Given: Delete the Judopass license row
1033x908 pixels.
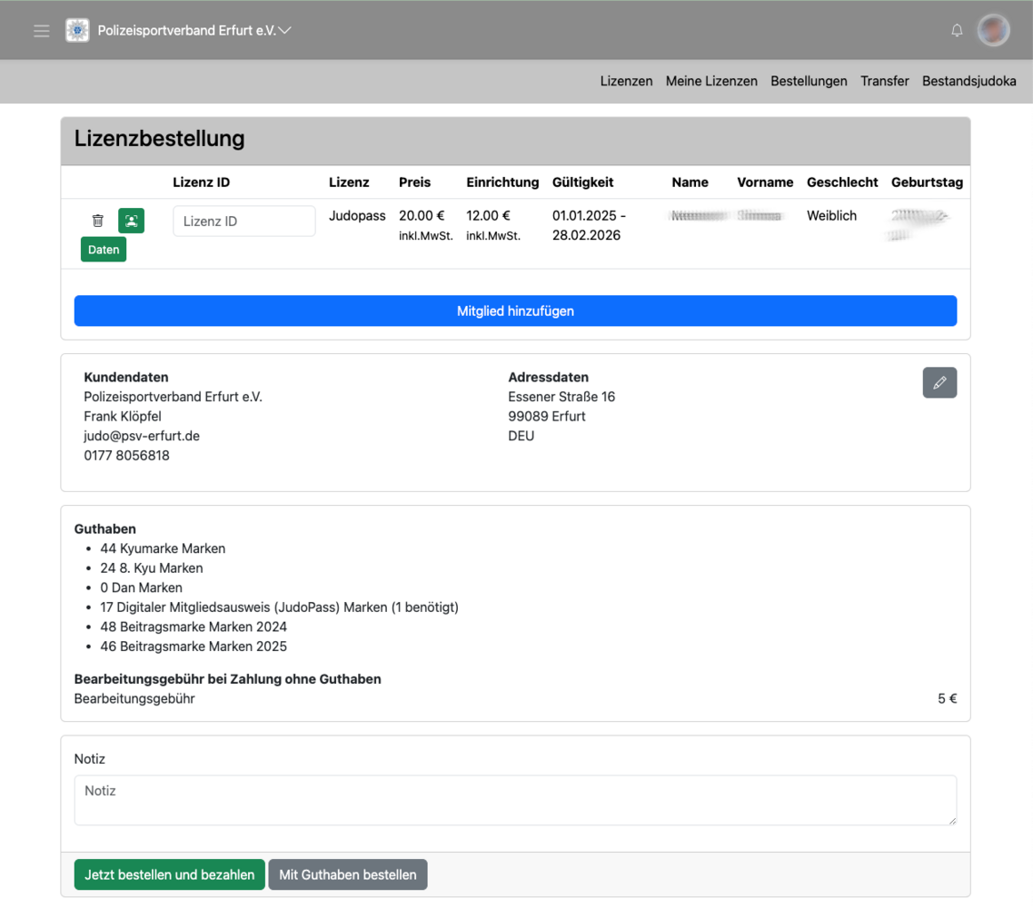Looking at the screenshot, I should coord(98,221).
